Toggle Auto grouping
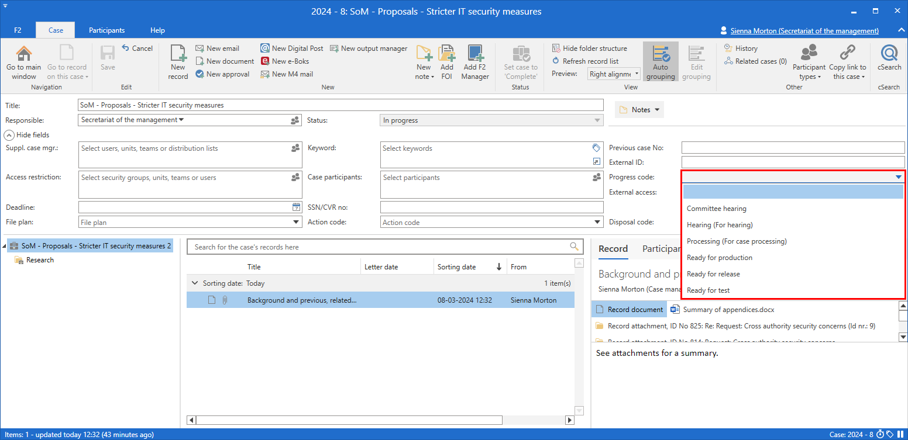 [x=661, y=63]
